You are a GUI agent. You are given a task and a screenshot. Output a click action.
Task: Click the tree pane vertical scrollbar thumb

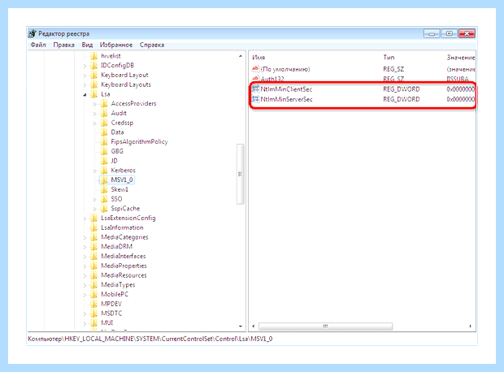[x=240, y=174]
